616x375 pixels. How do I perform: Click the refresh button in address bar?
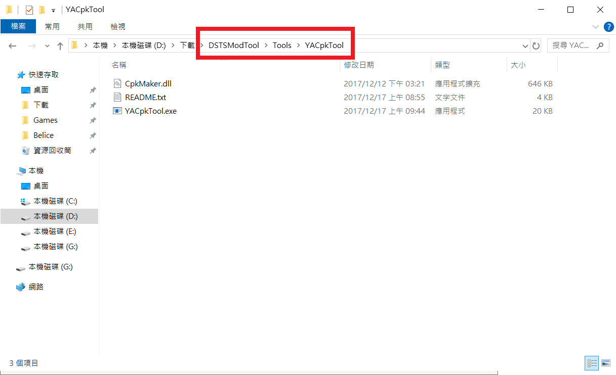pos(536,45)
